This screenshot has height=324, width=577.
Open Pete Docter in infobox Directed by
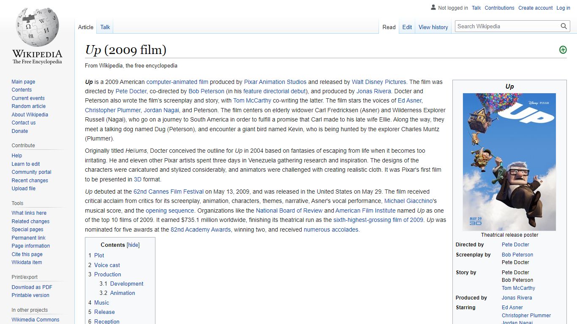[515, 245]
